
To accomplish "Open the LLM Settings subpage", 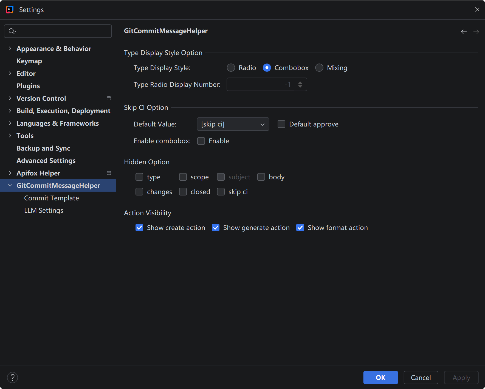I will [44, 210].
